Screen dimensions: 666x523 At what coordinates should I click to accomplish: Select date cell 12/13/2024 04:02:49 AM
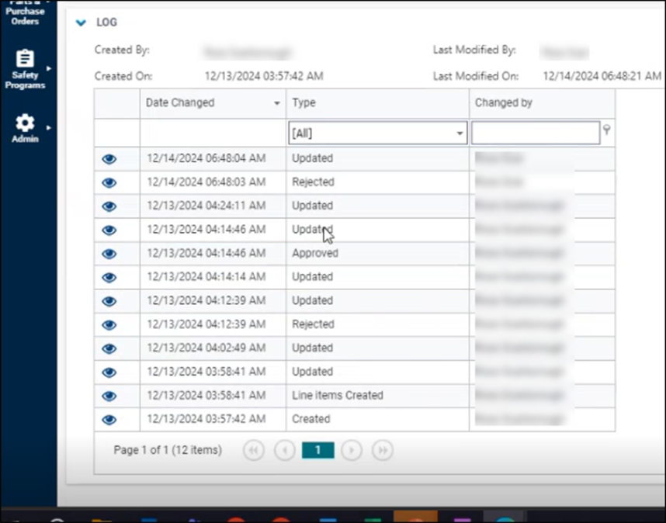pos(213,348)
